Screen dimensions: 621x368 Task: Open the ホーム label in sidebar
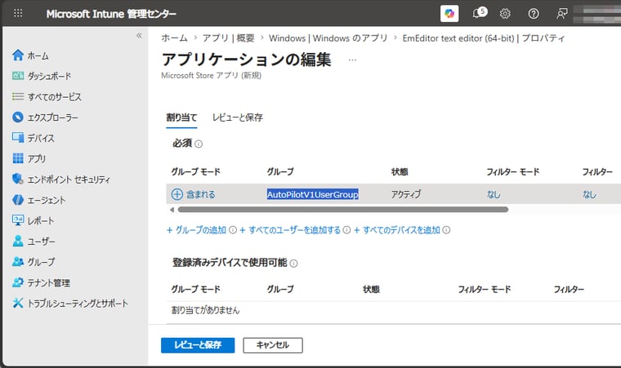(x=38, y=55)
